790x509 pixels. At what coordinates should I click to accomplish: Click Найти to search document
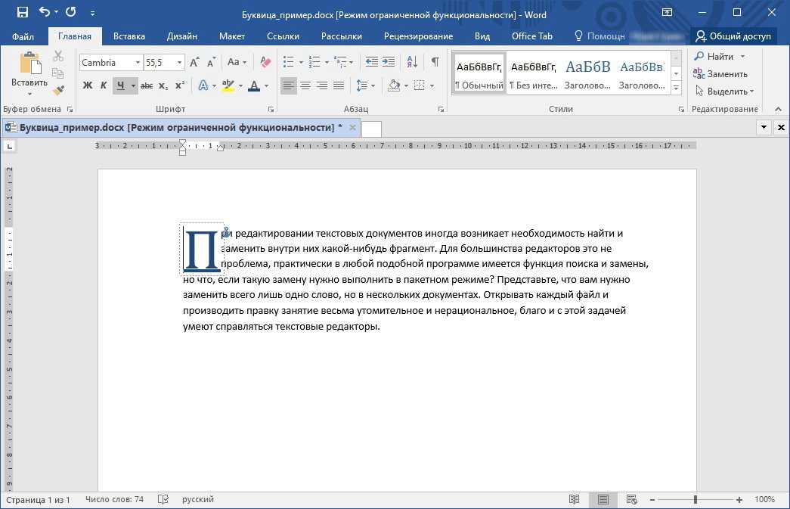pos(714,57)
